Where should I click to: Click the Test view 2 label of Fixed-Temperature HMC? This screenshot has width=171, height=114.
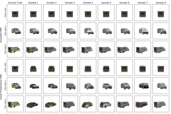pos(5,104)
